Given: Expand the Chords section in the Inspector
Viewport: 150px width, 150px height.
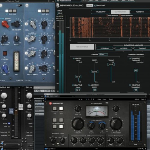Looking at the screenshot, I should coord(40,111).
